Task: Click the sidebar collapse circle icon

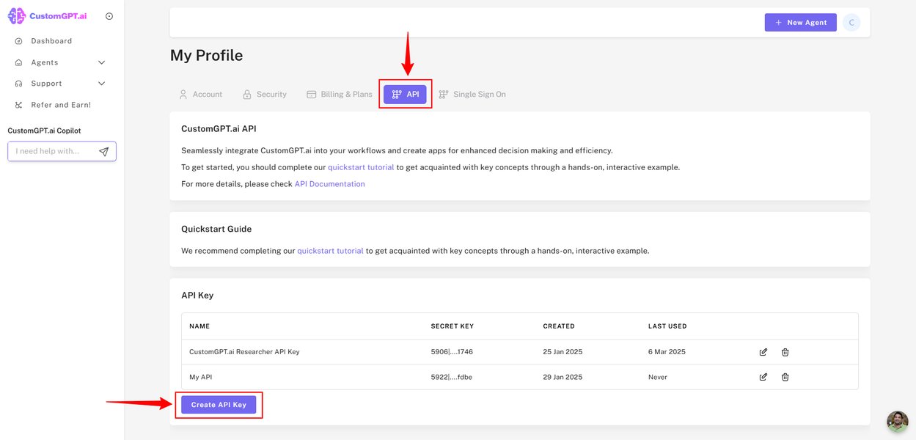Action: [109, 16]
